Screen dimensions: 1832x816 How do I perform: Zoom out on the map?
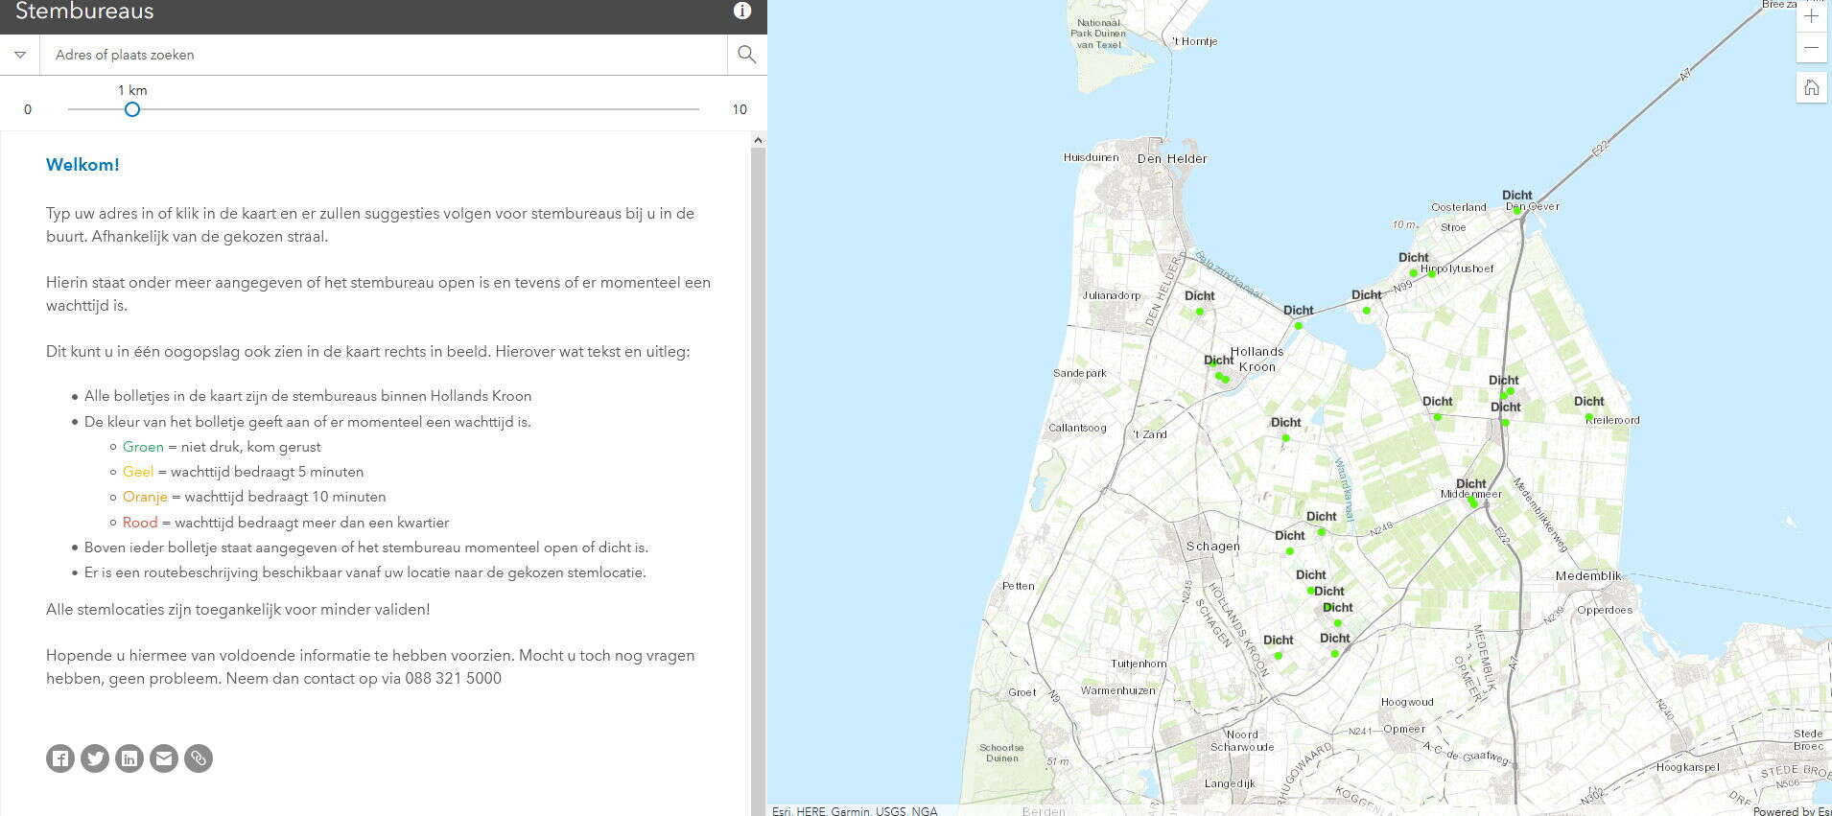pyautogui.click(x=1811, y=48)
